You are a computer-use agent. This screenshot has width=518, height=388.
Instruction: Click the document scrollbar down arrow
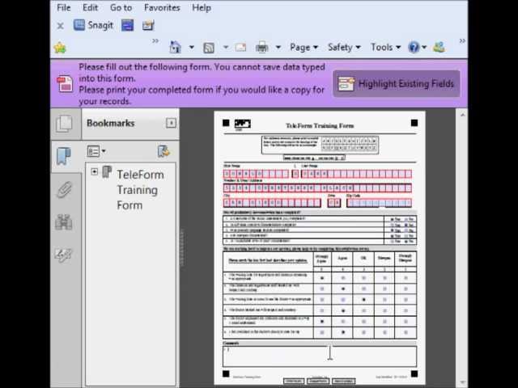462,382
